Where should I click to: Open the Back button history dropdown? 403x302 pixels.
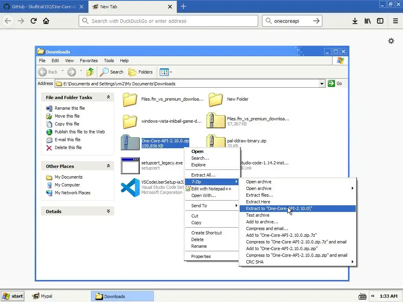click(x=63, y=71)
